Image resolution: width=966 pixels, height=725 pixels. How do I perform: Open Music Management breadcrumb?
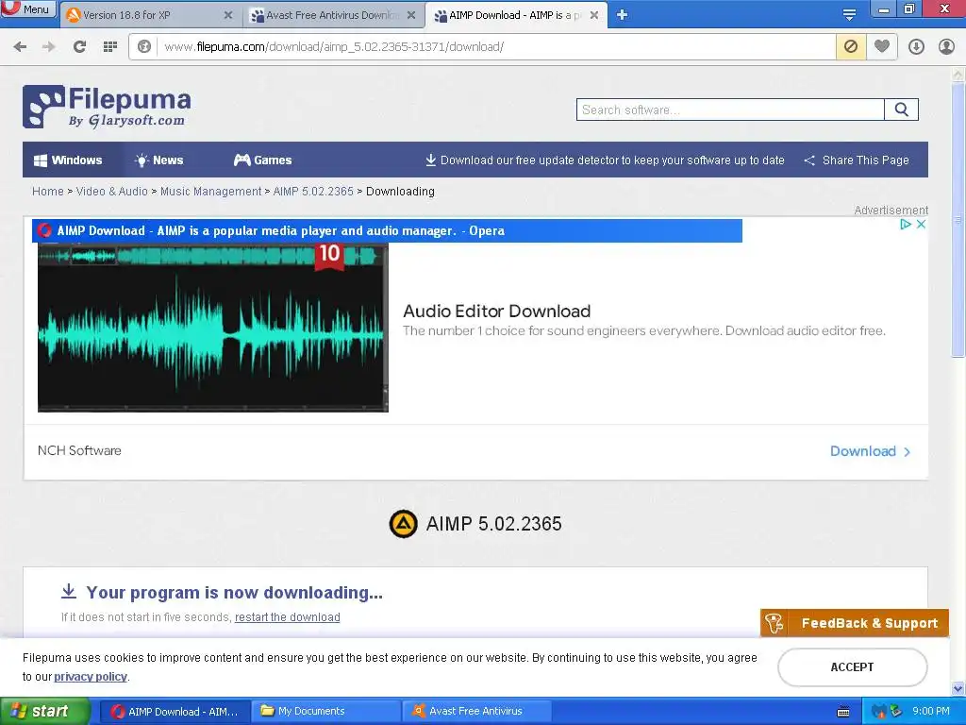click(x=210, y=192)
